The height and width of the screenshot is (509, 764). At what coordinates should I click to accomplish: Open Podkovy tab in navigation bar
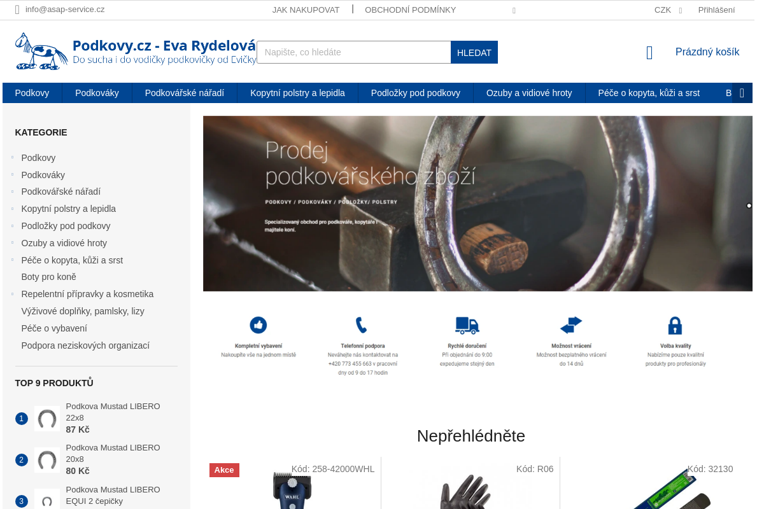pyautogui.click(x=32, y=93)
